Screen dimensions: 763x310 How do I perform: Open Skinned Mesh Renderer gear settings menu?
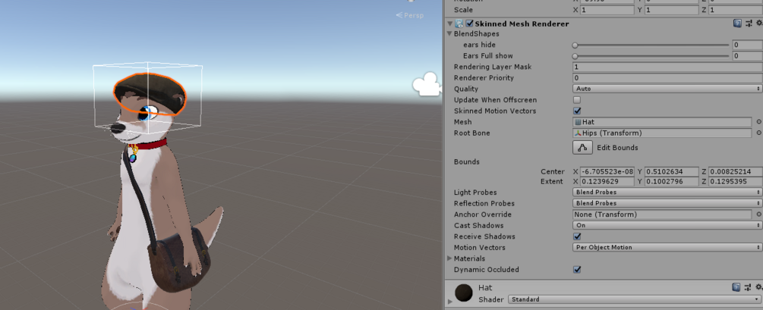[758, 23]
